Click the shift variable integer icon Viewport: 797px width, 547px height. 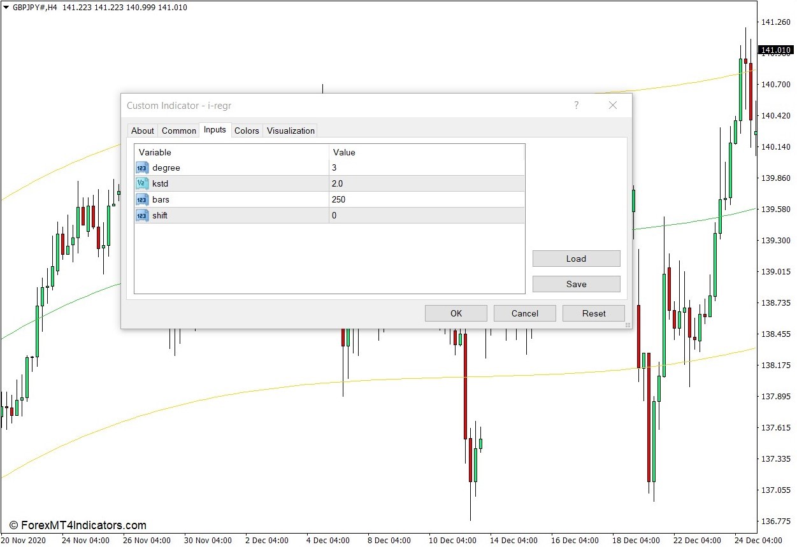[x=142, y=216]
